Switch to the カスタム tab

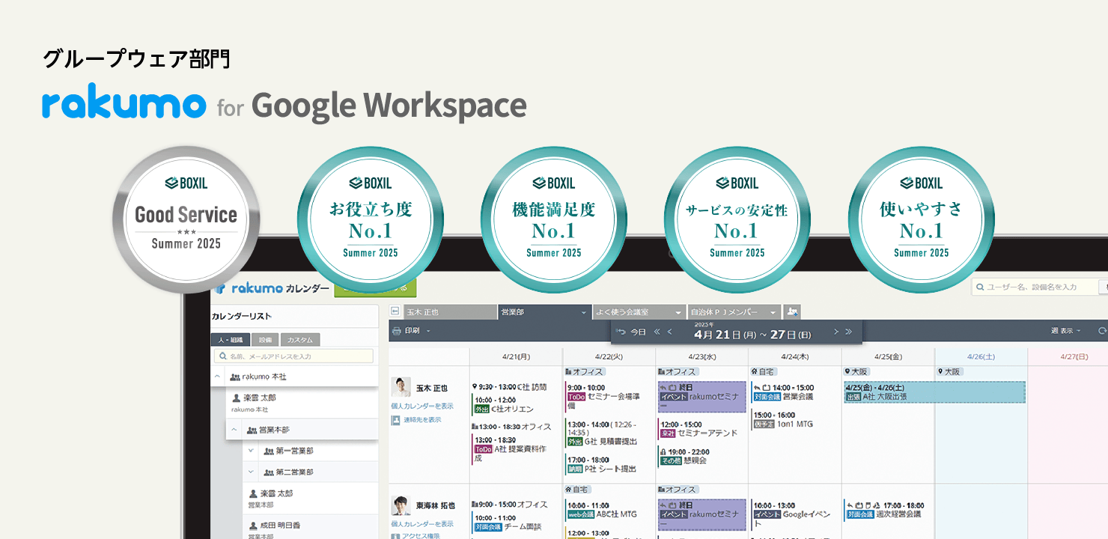click(x=302, y=340)
